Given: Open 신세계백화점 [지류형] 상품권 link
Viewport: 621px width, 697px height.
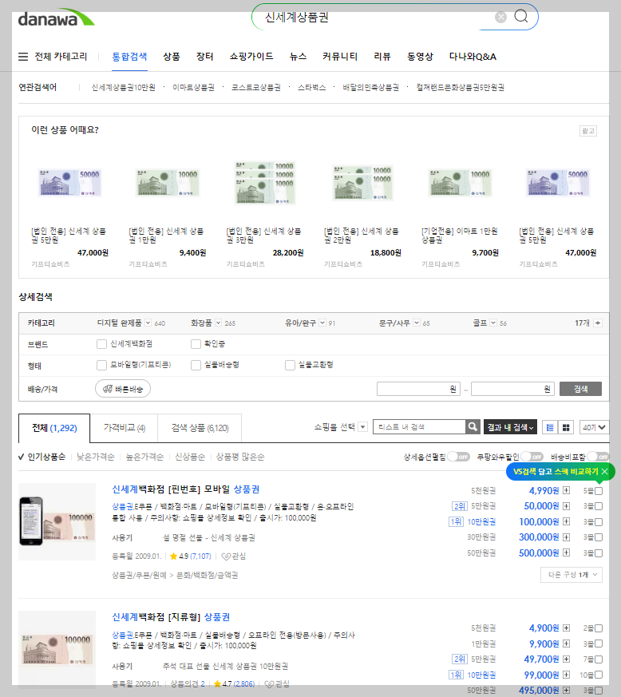Looking at the screenshot, I should pos(171,617).
